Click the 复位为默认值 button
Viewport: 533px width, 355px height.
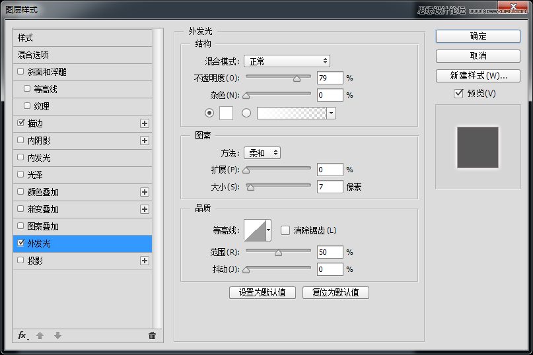pyautogui.click(x=336, y=292)
